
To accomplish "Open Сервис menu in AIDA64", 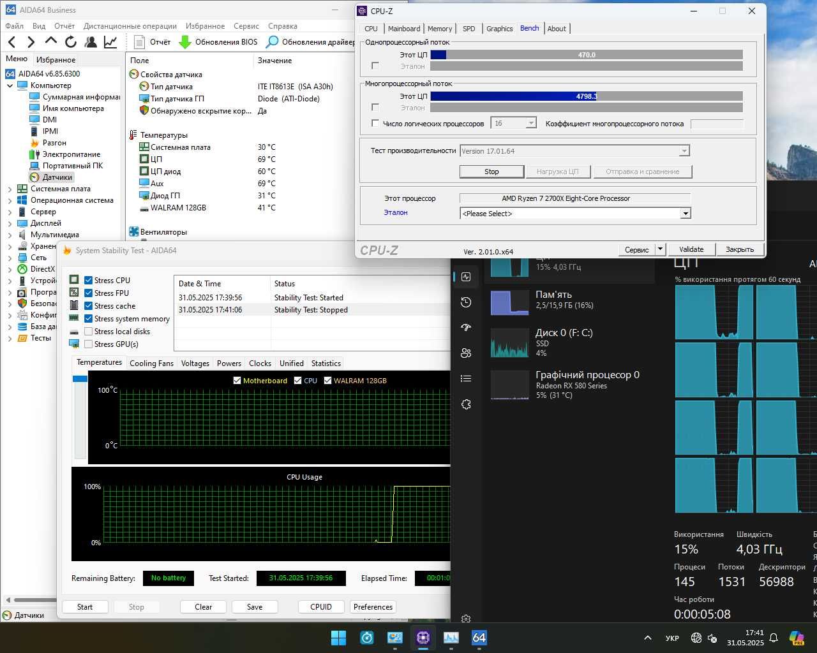I will 246,26.
